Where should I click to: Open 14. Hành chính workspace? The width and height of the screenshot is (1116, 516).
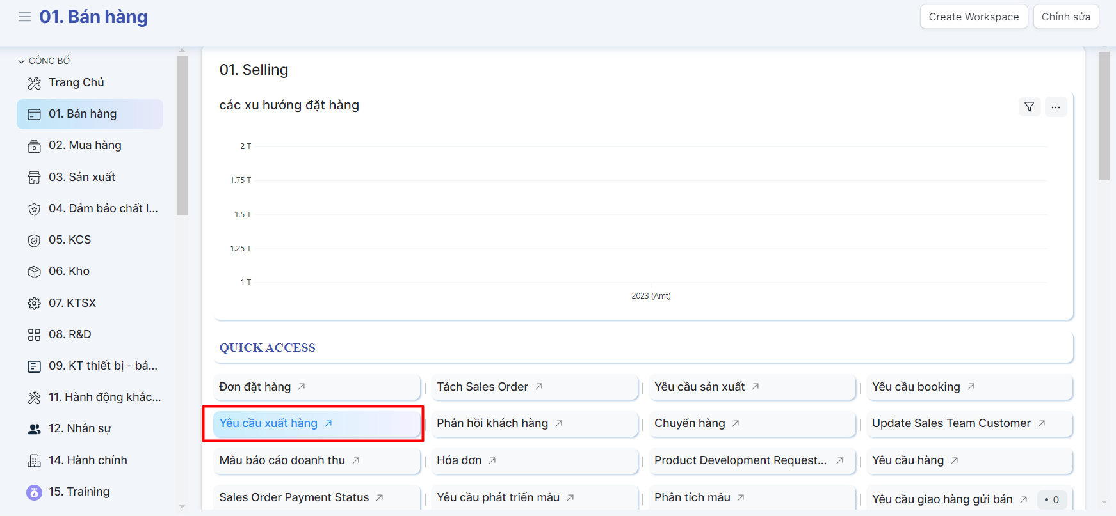pos(88,460)
